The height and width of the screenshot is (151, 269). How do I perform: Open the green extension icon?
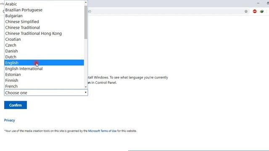click(x=261, y=11)
